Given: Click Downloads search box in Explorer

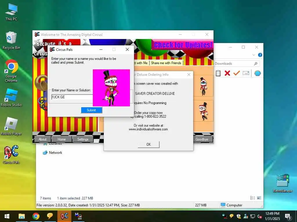Looking at the screenshot, I should 236,64.
